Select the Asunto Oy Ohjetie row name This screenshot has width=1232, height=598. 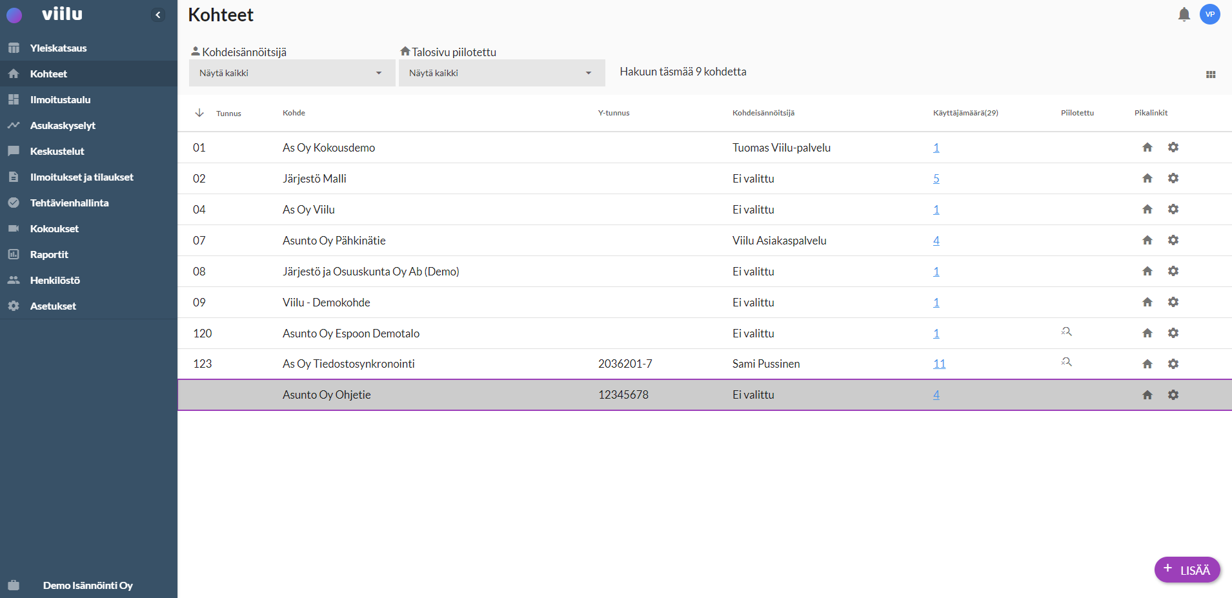(327, 395)
